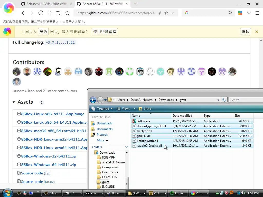Reload the GitHub release page

(x=41, y=13)
